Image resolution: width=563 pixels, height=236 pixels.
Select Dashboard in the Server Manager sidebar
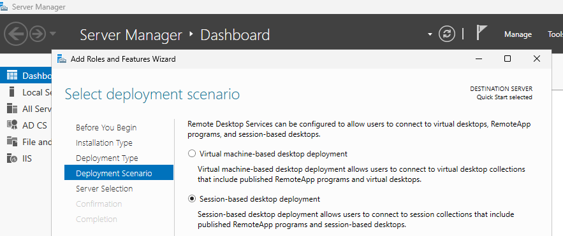click(26, 76)
